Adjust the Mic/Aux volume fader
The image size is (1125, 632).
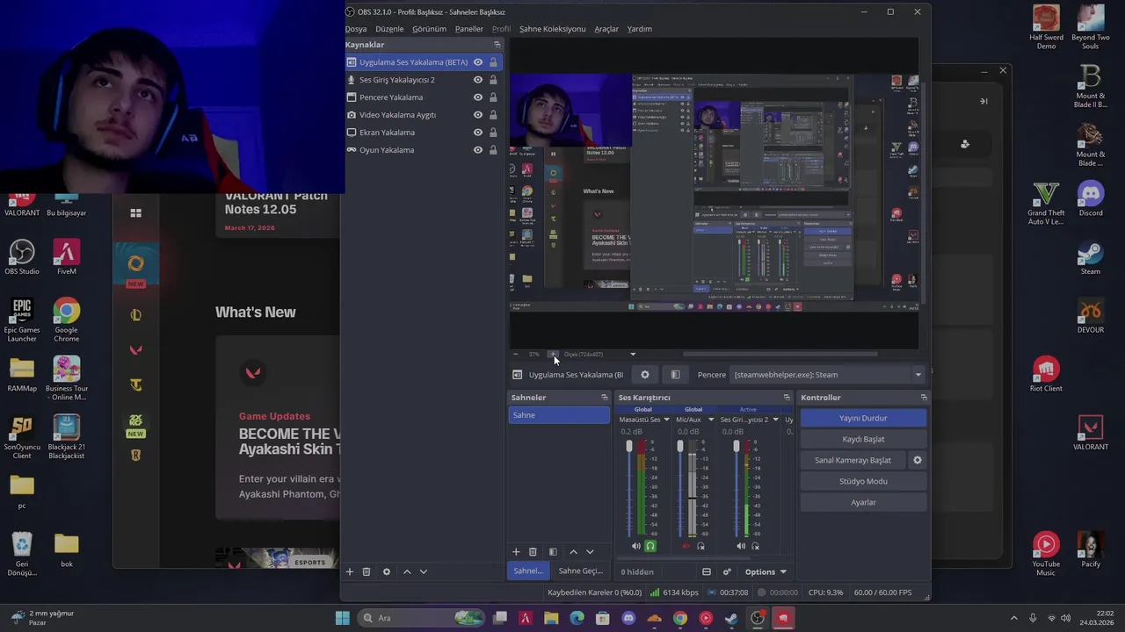[x=679, y=447]
